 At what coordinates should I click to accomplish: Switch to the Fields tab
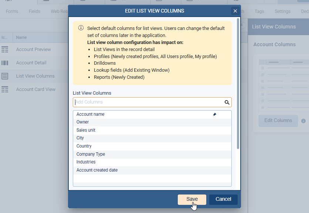coord(34,11)
